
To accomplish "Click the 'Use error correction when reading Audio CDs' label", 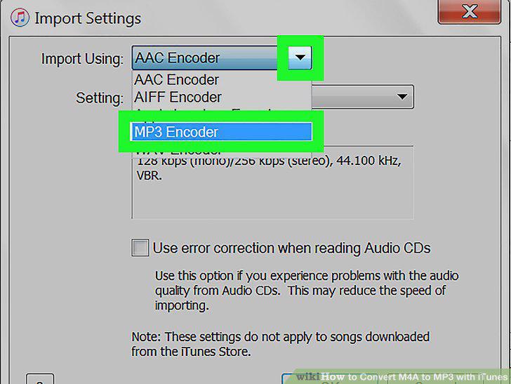I will [292, 248].
